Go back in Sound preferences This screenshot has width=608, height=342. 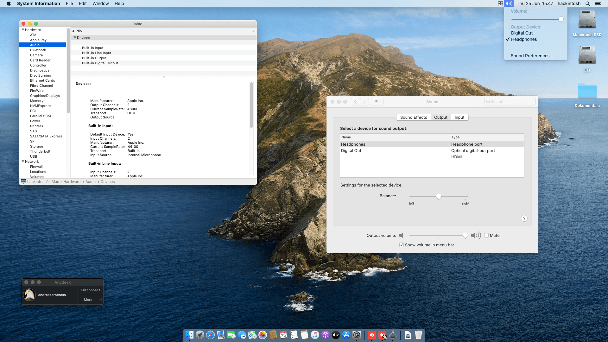[355, 102]
